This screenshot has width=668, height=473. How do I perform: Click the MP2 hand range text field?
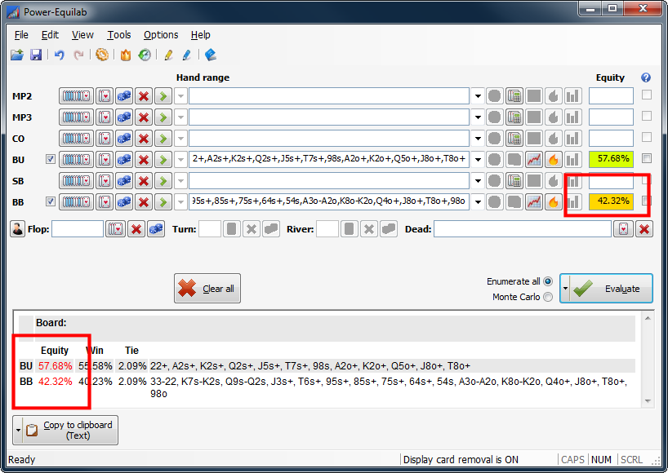(x=329, y=96)
